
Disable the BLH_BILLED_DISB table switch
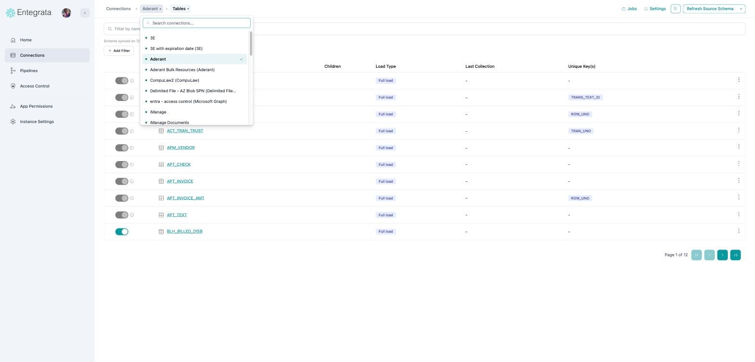click(x=122, y=232)
